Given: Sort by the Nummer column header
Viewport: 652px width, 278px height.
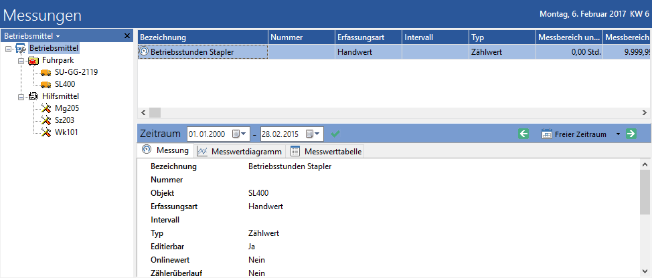Looking at the screenshot, I should [x=302, y=37].
